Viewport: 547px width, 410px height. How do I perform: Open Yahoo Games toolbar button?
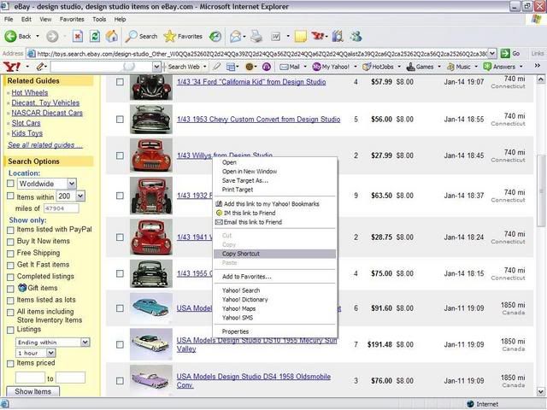coord(420,67)
